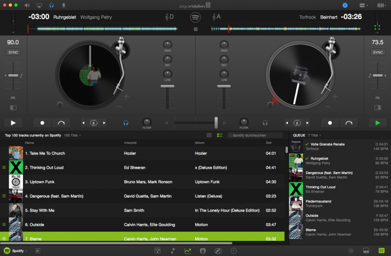Increase the right deck loop length
Screen dimensions: 391x256
click(x=307, y=123)
